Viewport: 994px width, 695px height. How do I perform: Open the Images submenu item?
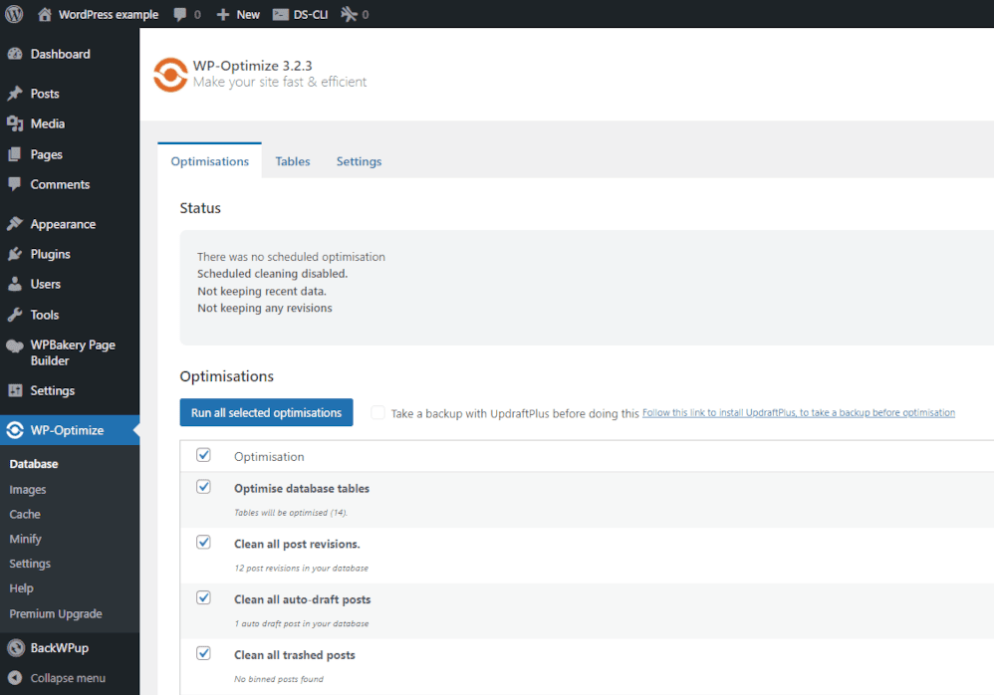[x=28, y=489]
